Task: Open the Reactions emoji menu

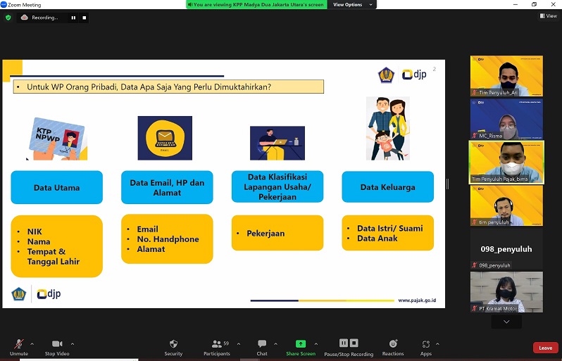Action: (x=393, y=345)
